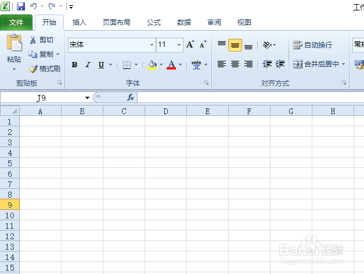364x274 pixels.
Task: Customize quick access toolbar dropdown arrow
Action: 71,7
